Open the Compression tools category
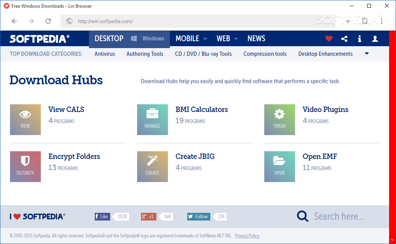Viewport: 396px width, 244px height. pos(265,54)
